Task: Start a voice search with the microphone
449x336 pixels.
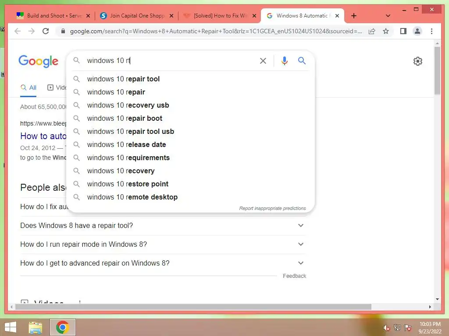Action: point(284,60)
